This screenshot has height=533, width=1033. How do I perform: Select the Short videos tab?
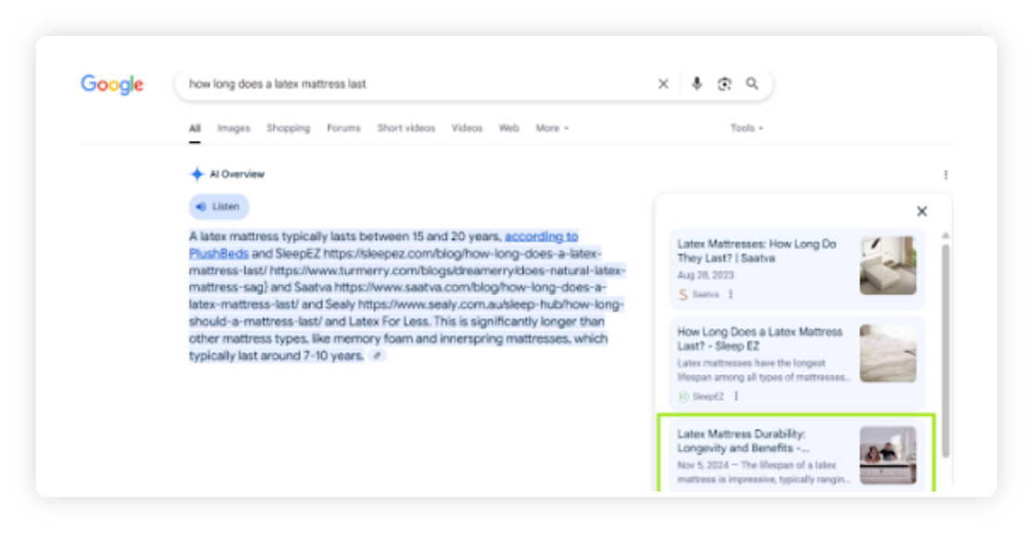coord(405,128)
